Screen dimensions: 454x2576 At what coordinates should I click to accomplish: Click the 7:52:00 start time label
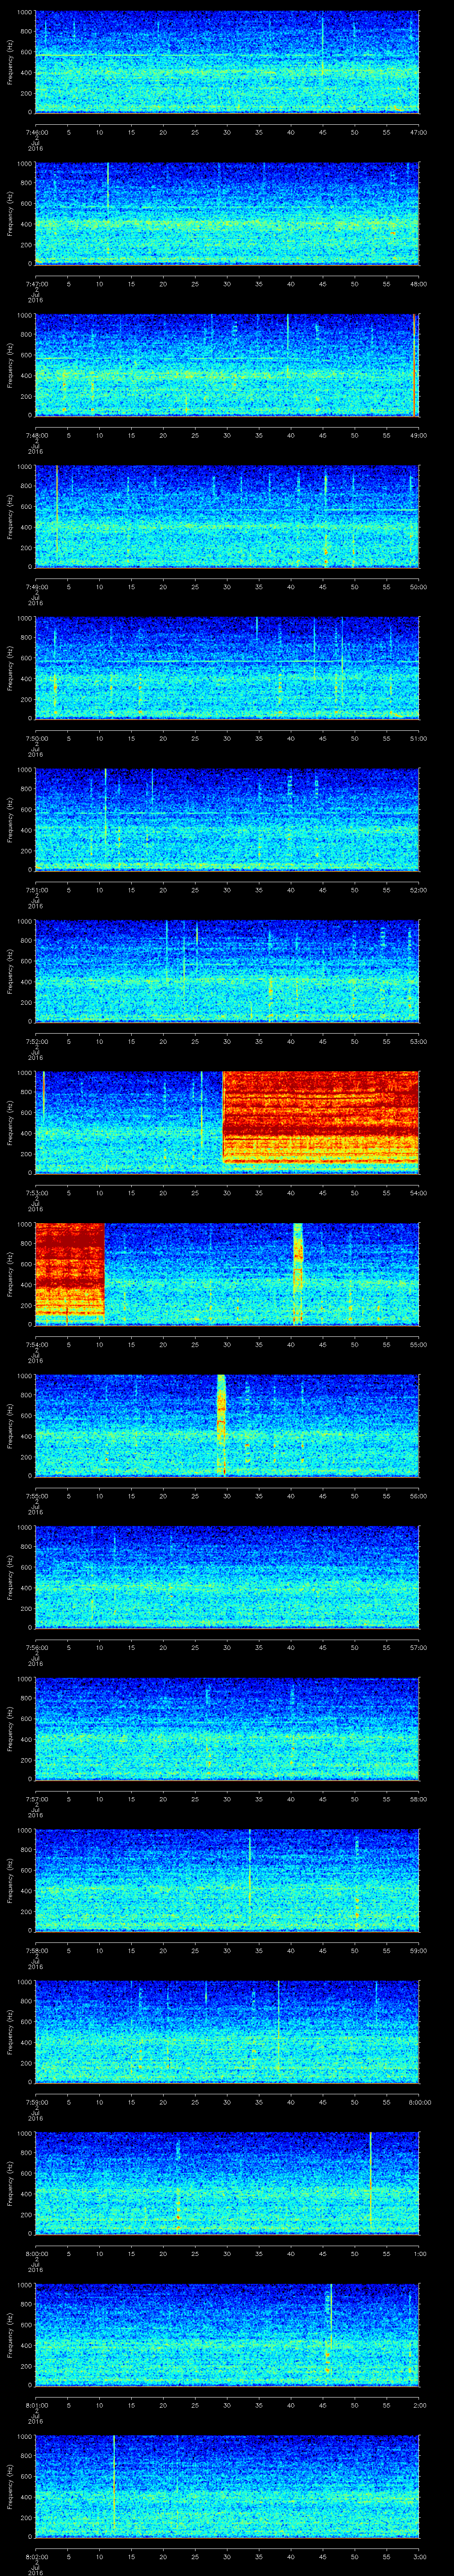pos(36,1041)
